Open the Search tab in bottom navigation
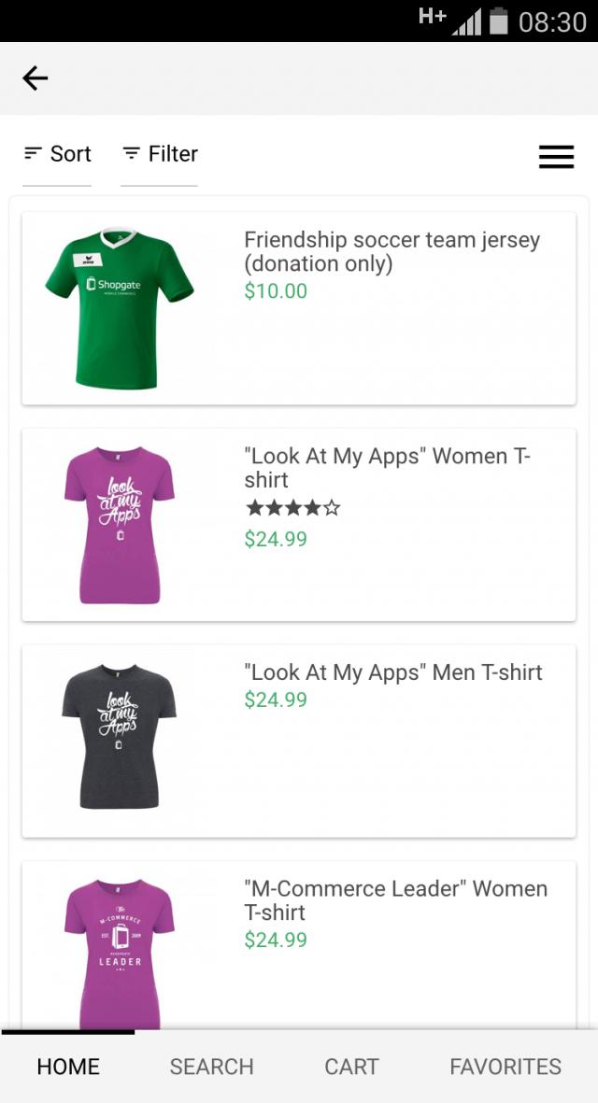Screen dimensions: 598x1103 coord(212,1067)
